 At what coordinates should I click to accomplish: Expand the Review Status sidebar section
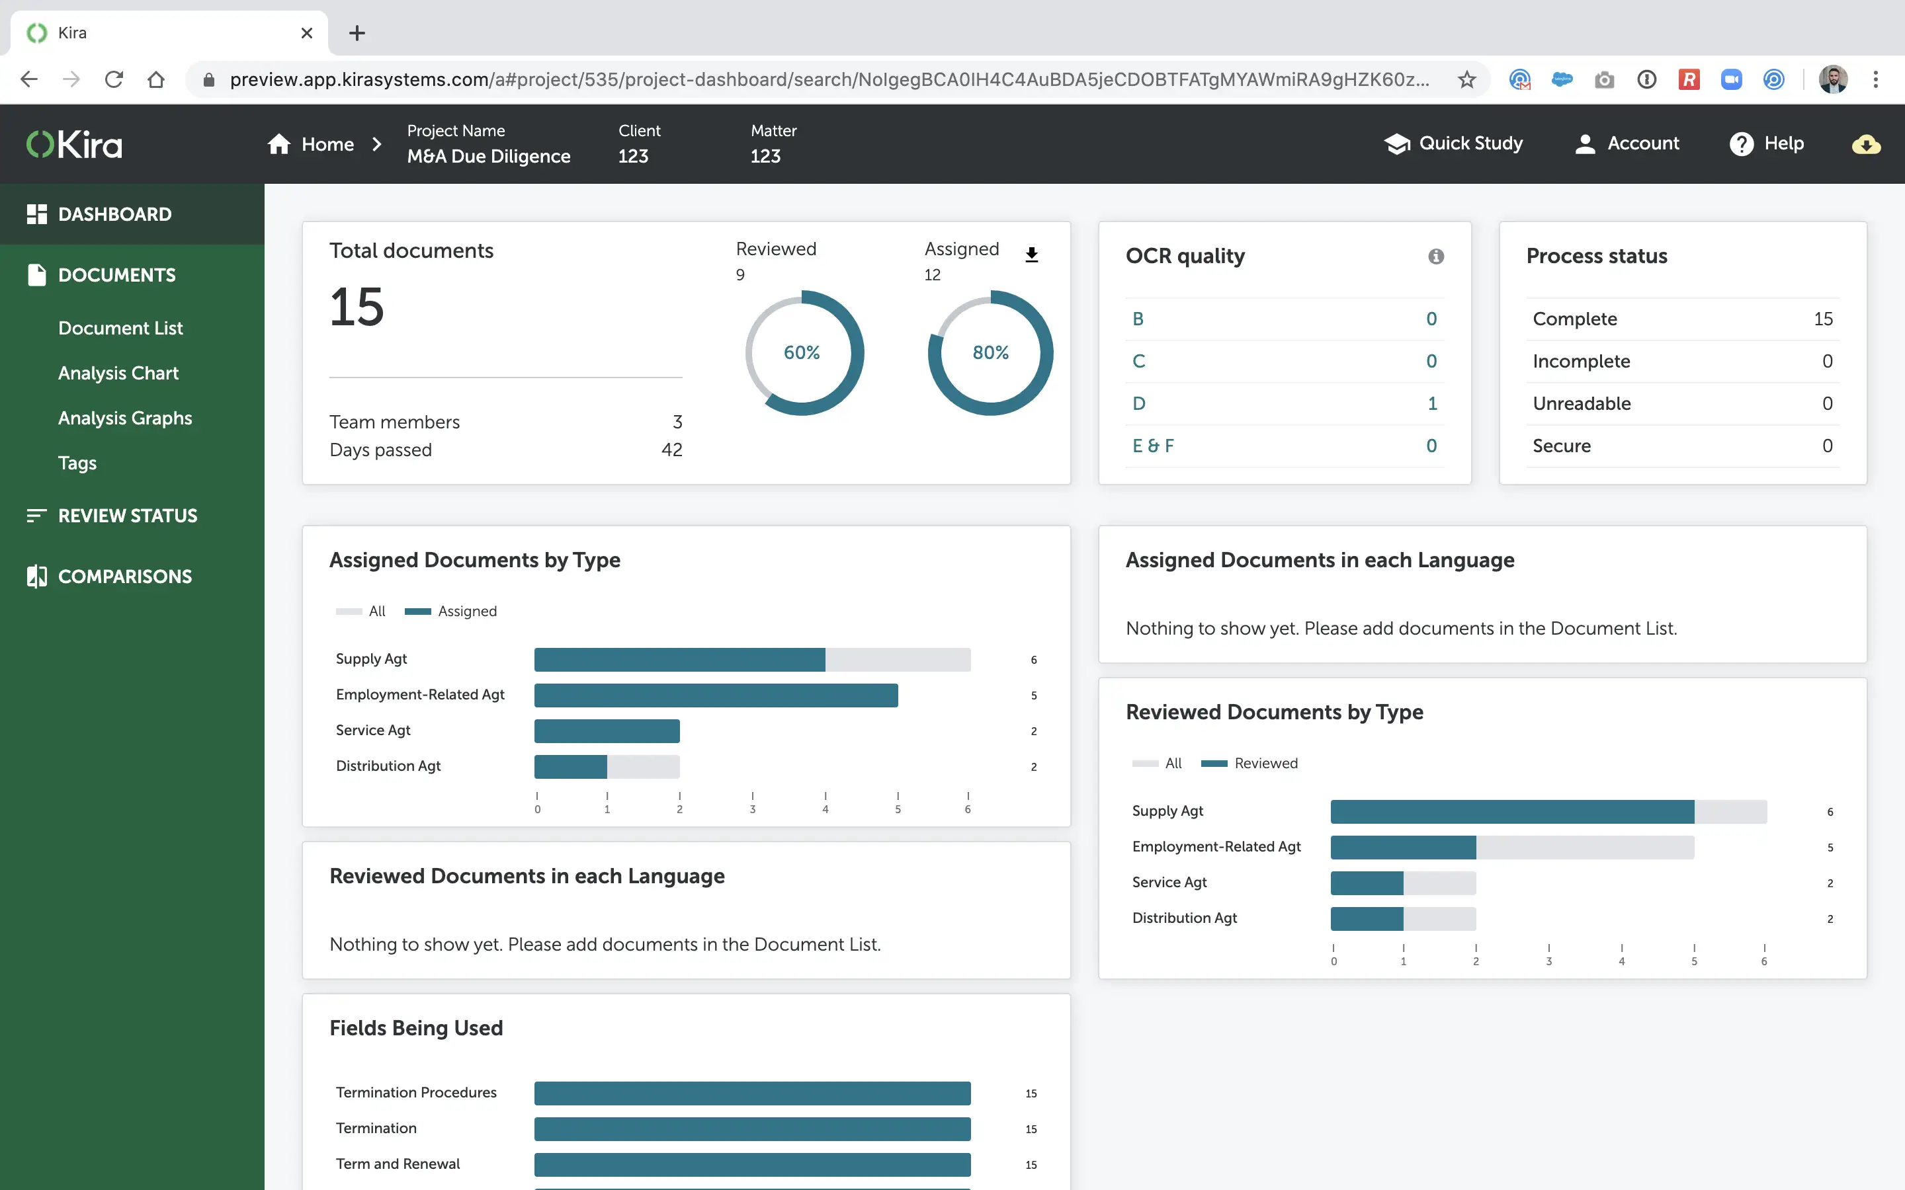click(x=128, y=516)
